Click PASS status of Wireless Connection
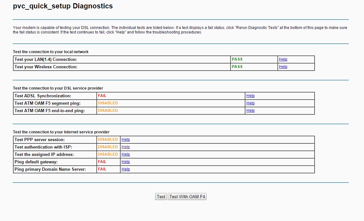 [x=237, y=67]
